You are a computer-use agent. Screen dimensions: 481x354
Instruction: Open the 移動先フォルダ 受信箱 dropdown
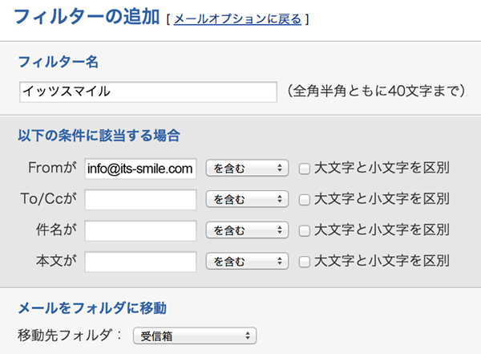tap(194, 335)
